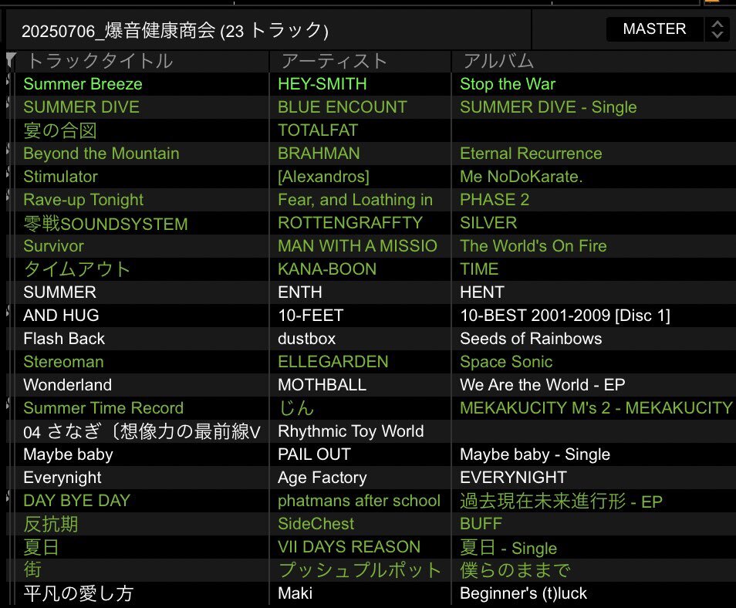This screenshot has height=608, width=736.
Task: Select track Summer Breeze
Action: 83,84
